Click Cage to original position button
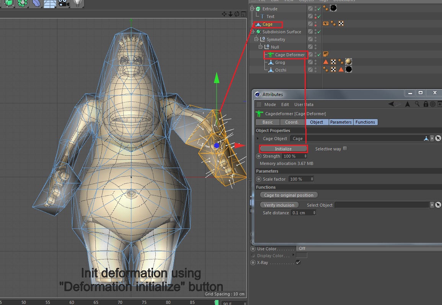The width and height of the screenshot is (442, 305). 289,195
